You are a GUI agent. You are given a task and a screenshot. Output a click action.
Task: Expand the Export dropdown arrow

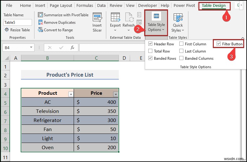tap(115, 30)
